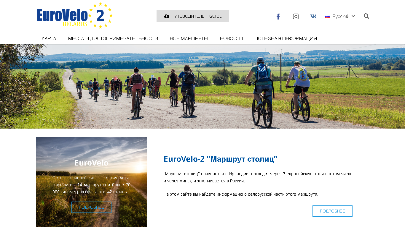Click the EuroVelo sunset card image
405x227 pixels.
pyautogui.click(x=91, y=182)
